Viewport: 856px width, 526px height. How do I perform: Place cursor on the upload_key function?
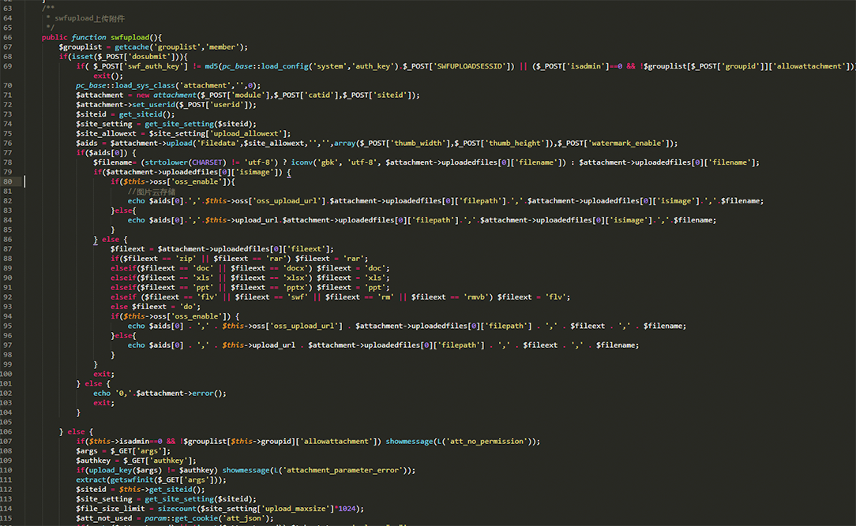pos(107,470)
